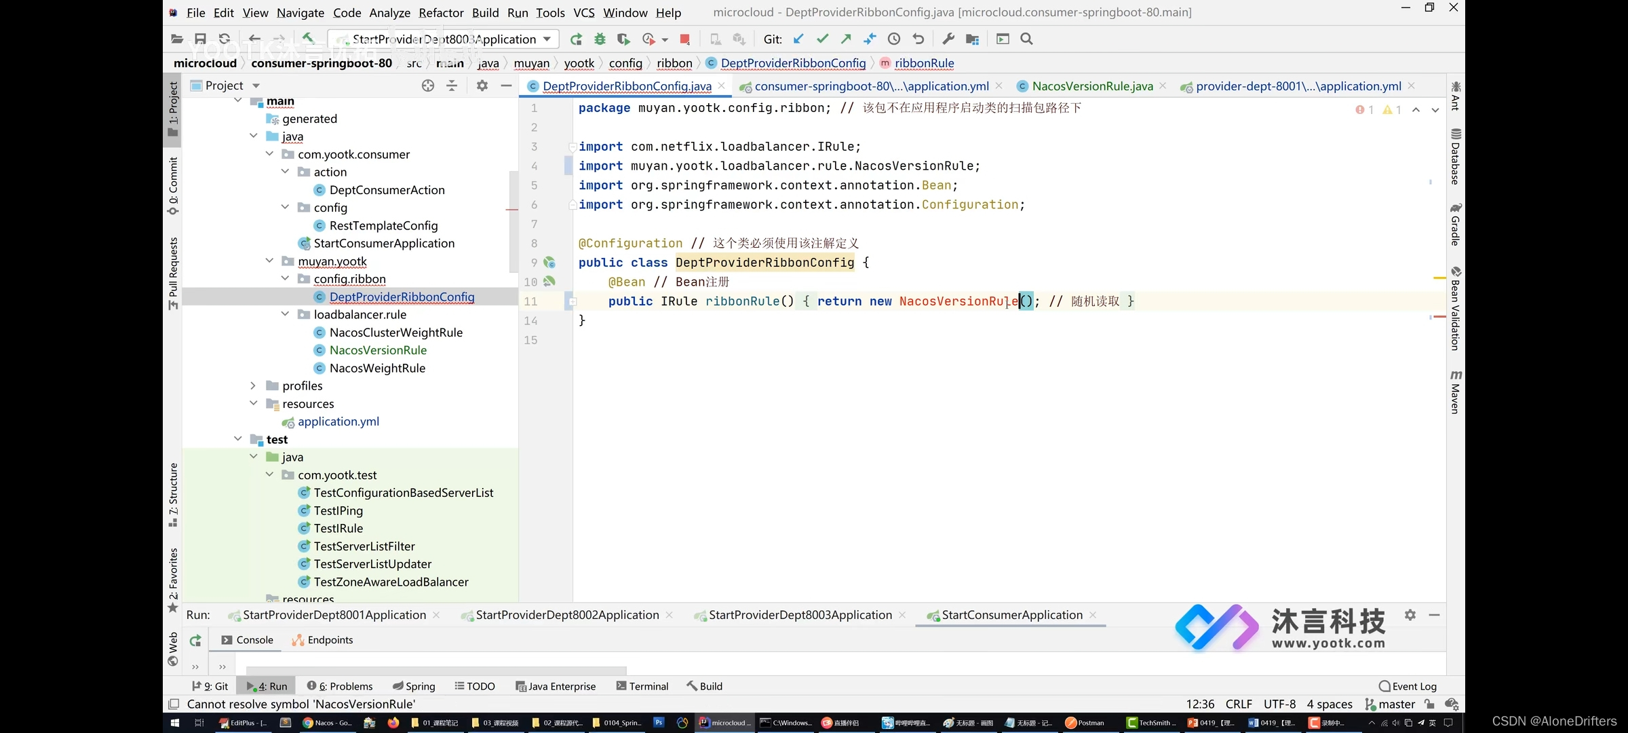
Task: Toggle code folding on ribbonRule method
Action: 572,301
